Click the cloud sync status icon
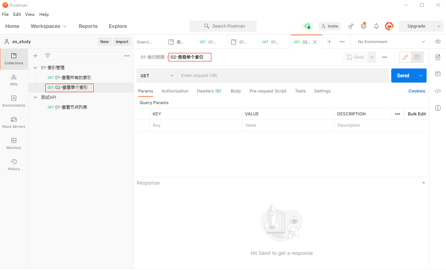This screenshot has height=270, width=446. [x=307, y=26]
